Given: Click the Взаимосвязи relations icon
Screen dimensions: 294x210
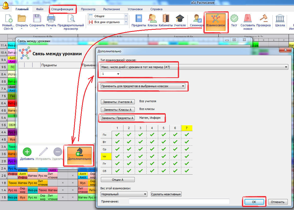Looking at the screenshot, I should [x=216, y=21].
